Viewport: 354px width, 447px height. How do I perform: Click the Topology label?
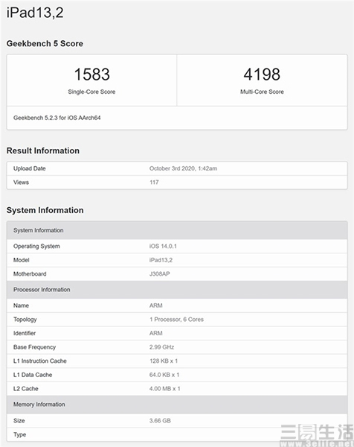point(25,320)
